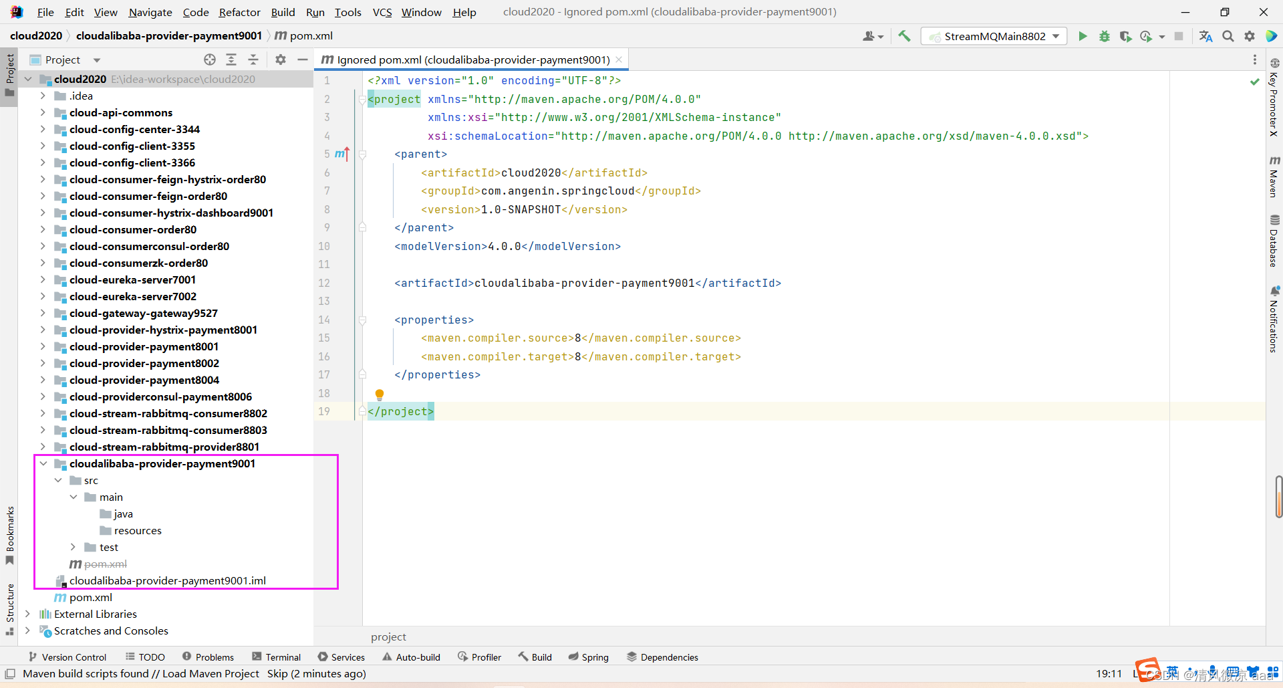1283x688 pixels.
Task: Open the Terminal tool window
Action: 277,657
